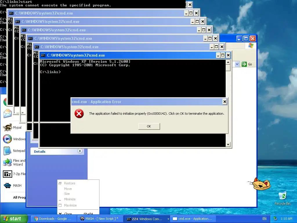Select Size in the system menu
Screen dimensions: 297x223
point(78,194)
